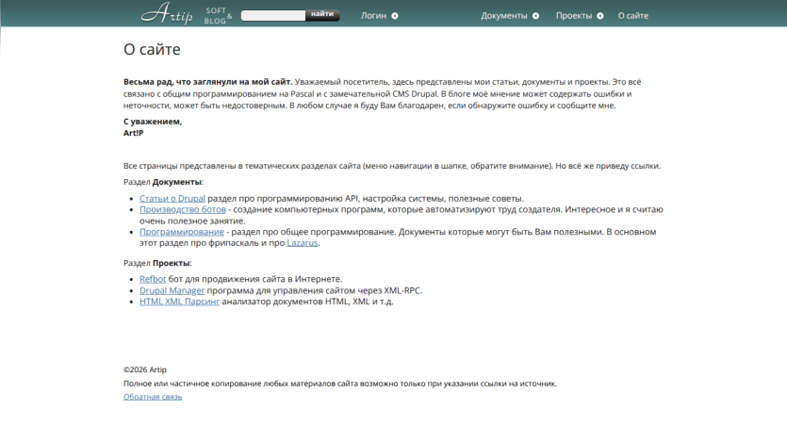Open the Документы menu item

tap(504, 16)
